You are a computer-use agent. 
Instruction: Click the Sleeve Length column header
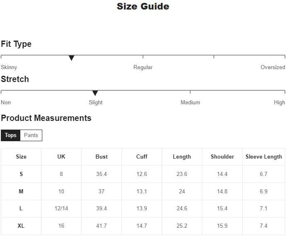pyautogui.click(x=264, y=157)
